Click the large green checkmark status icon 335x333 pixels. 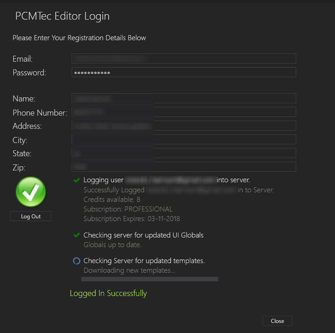pos(31,192)
